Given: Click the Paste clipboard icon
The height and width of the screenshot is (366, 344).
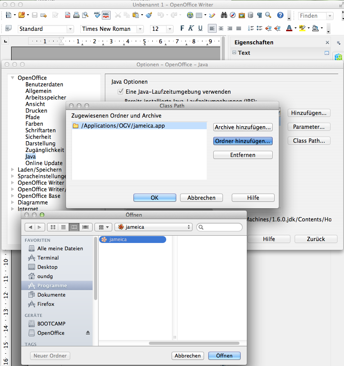Looking at the screenshot, I should pos(136,15).
